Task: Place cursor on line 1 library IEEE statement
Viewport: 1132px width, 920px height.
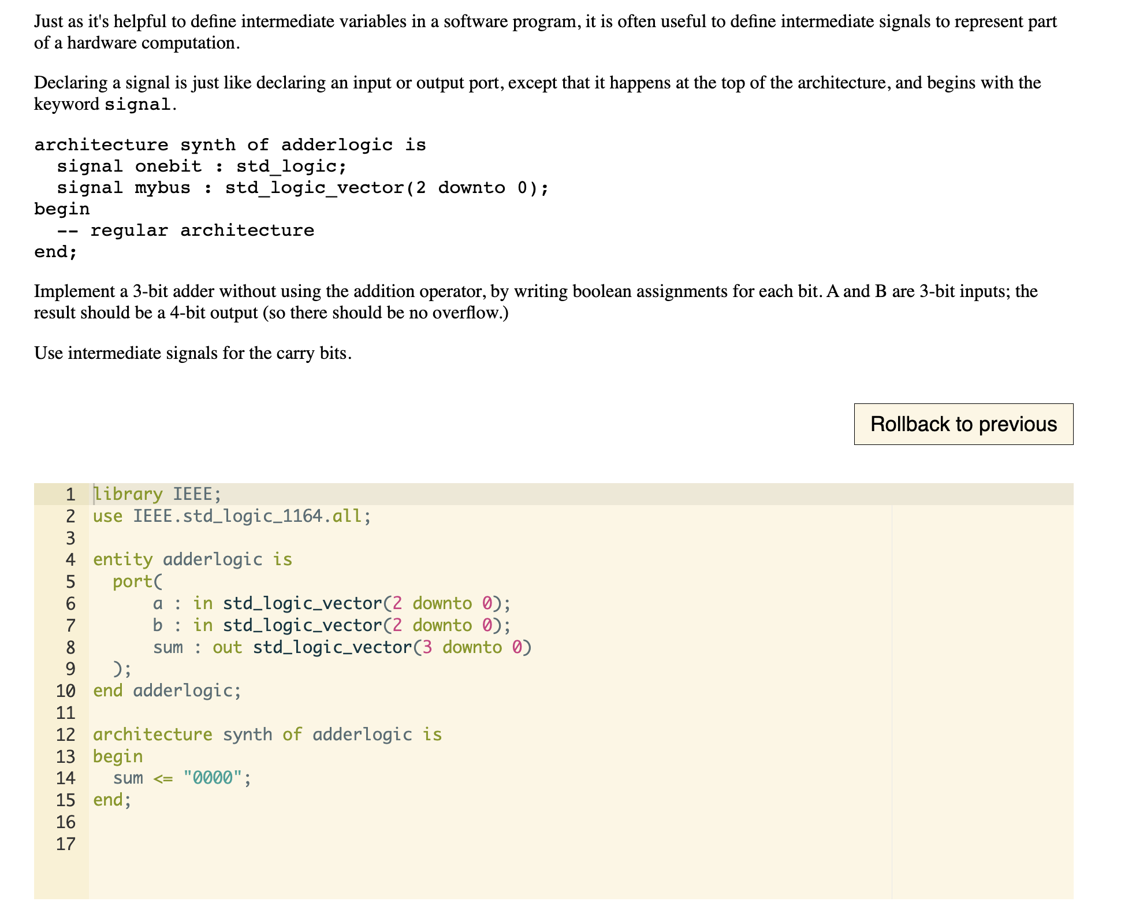Action: click(x=156, y=494)
